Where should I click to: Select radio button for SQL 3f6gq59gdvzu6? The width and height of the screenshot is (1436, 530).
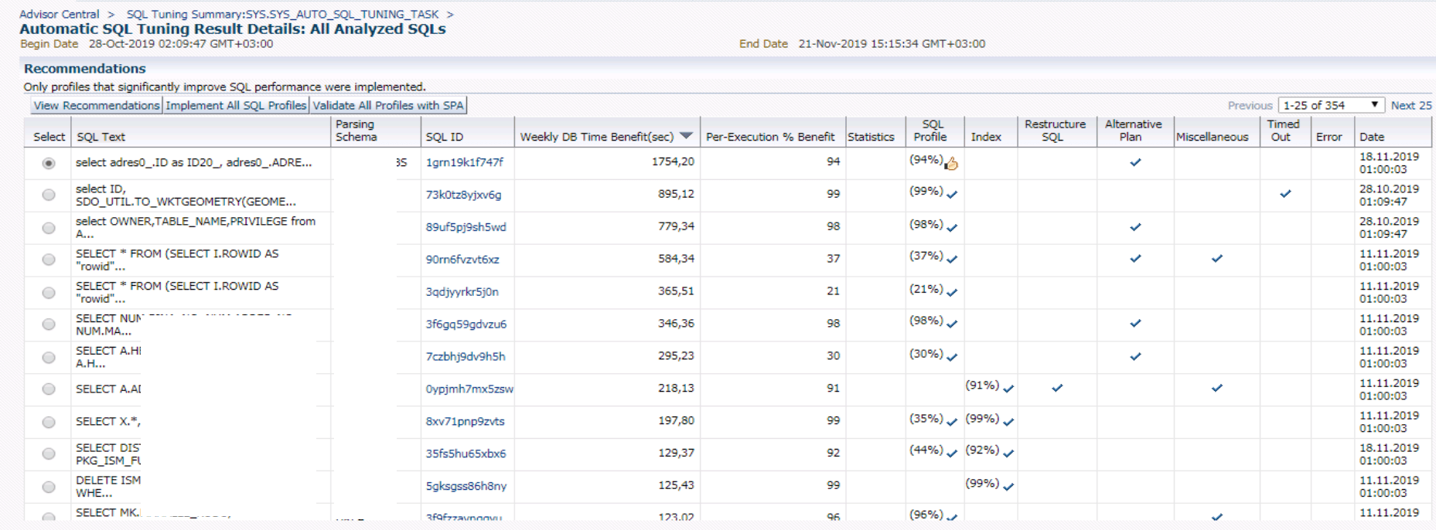[x=49, y=324]
